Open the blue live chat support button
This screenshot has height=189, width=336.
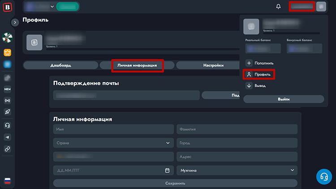pyautogui.click(x=324, y=176)
